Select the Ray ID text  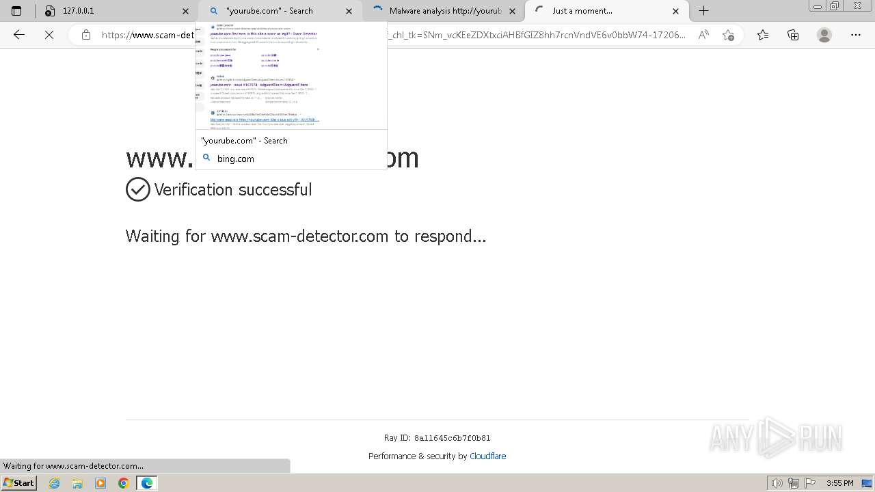(437, 438)
